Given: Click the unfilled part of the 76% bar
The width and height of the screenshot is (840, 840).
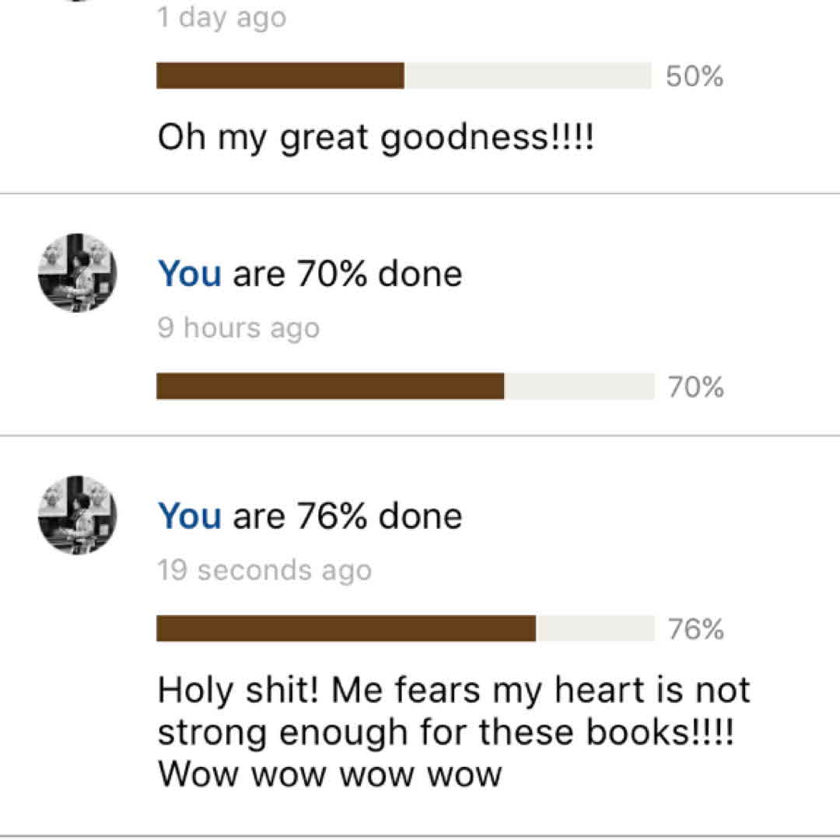Looking at the screenshot, I should [x=595, y=628].
